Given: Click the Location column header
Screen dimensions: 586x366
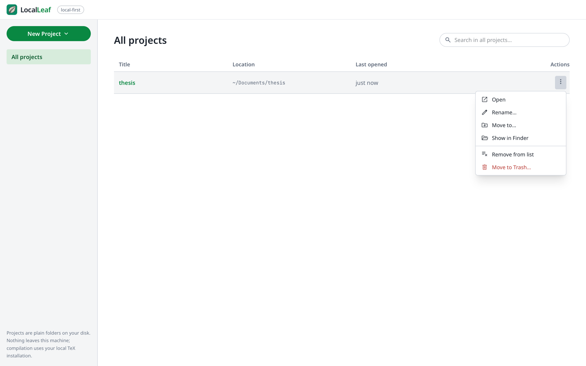Looking at the screenshot, I should [244, 64].
